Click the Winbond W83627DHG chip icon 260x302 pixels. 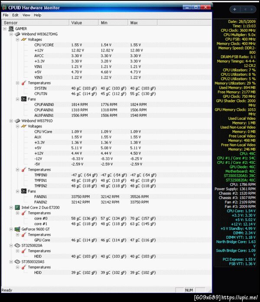tap(17, 33)
